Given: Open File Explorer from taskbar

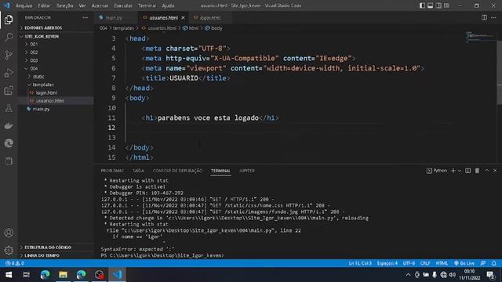Looking at the screenshot, I should coord(63,275).
